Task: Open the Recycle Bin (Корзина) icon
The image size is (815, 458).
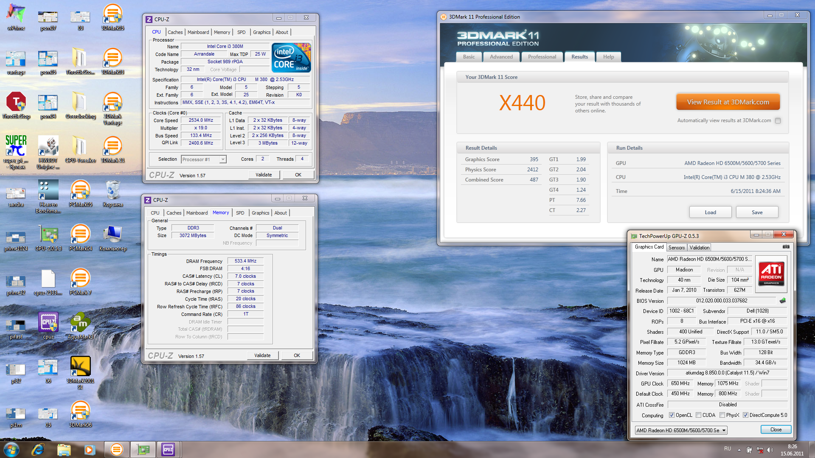Action: point(112,193)
